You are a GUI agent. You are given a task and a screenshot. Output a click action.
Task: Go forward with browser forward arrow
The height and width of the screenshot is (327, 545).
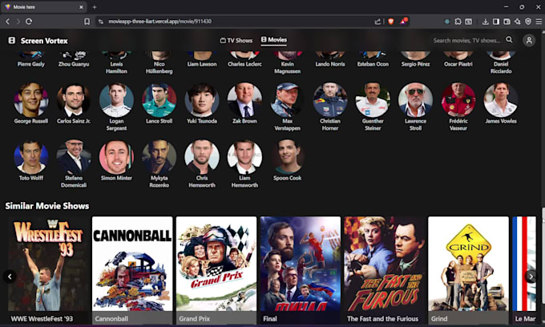coord(18,22)
